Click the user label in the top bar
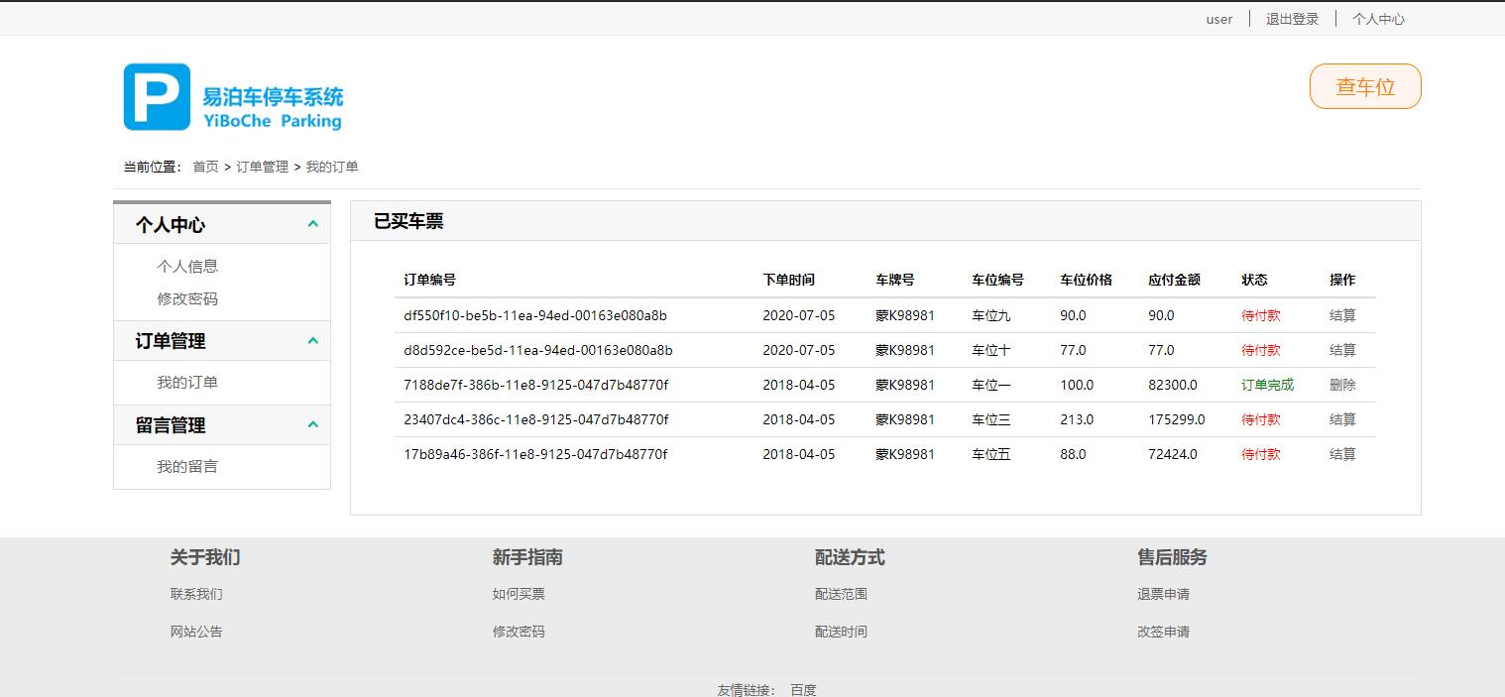 [x=1219, y=18]
